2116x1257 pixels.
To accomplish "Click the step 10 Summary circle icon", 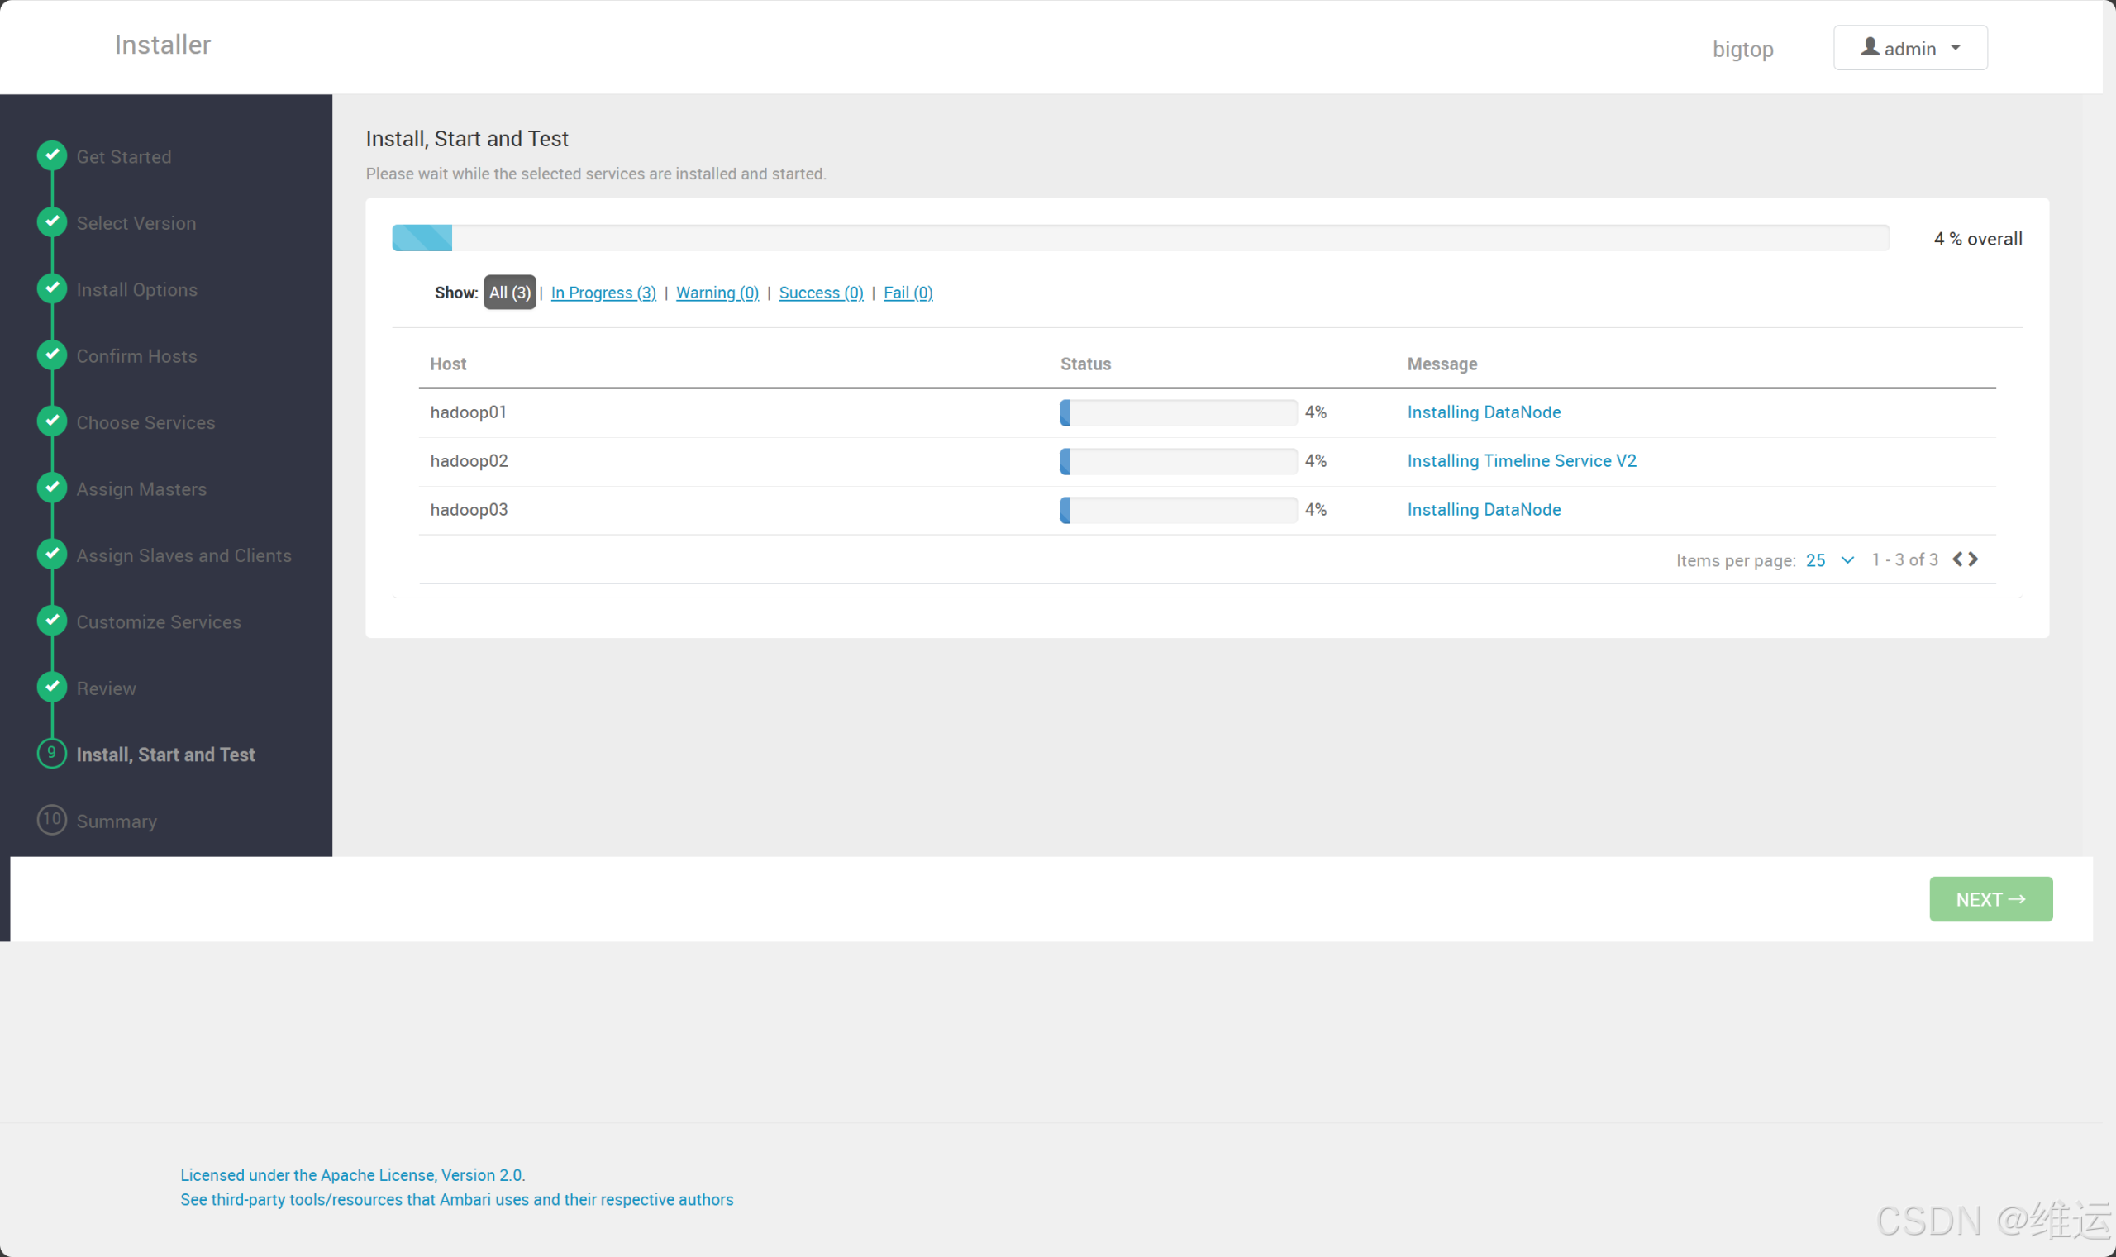I will 52,819.
